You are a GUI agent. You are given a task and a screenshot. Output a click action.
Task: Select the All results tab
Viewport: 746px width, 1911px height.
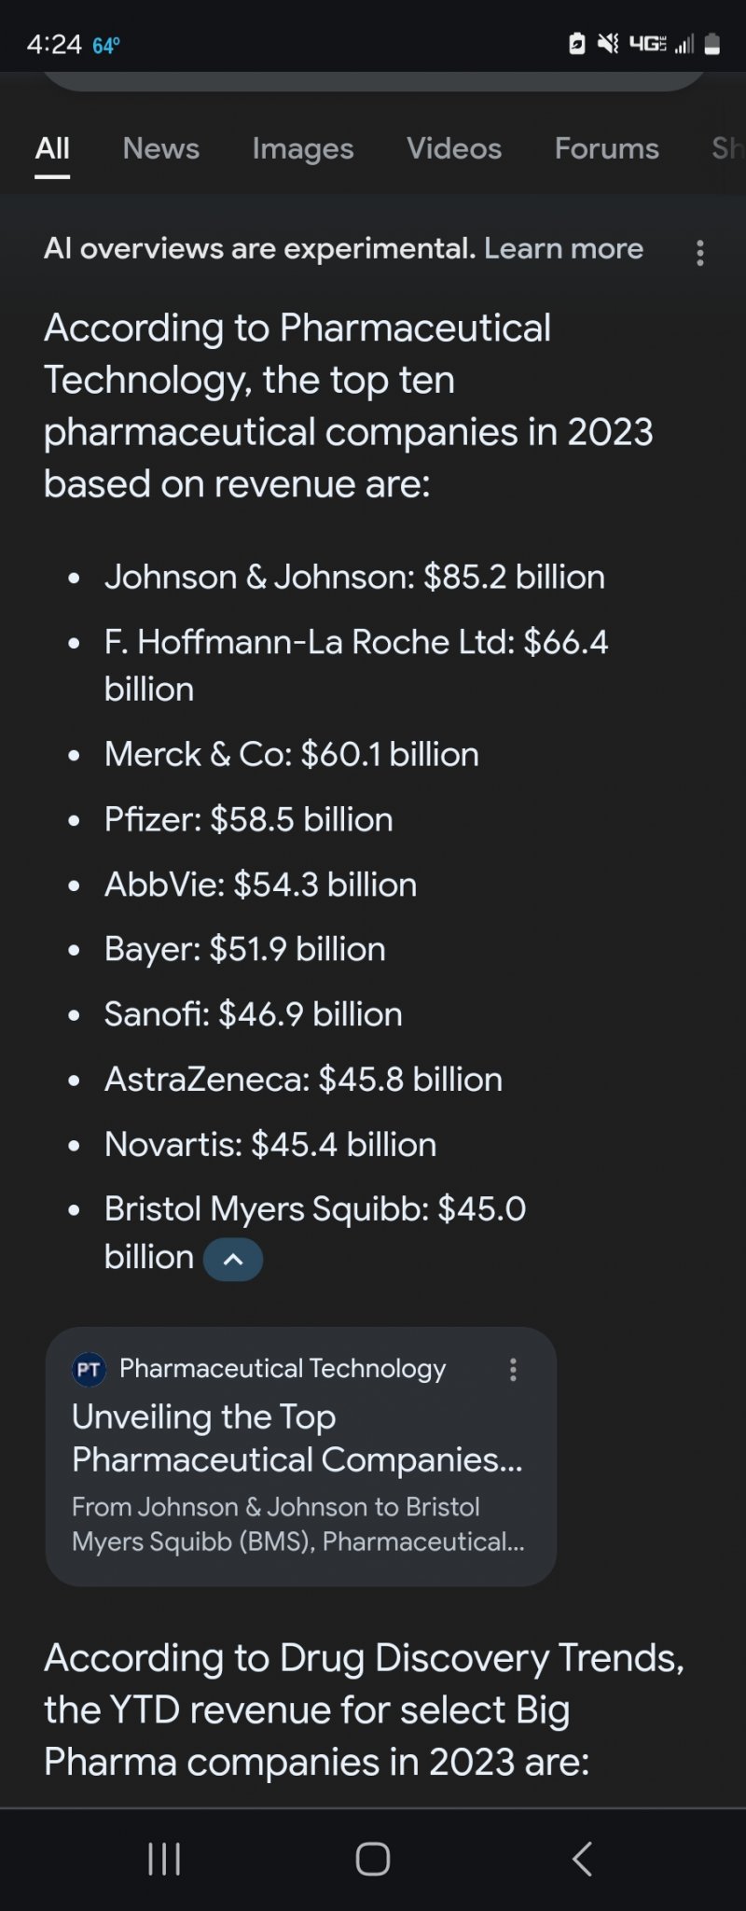tap(52, 148)
